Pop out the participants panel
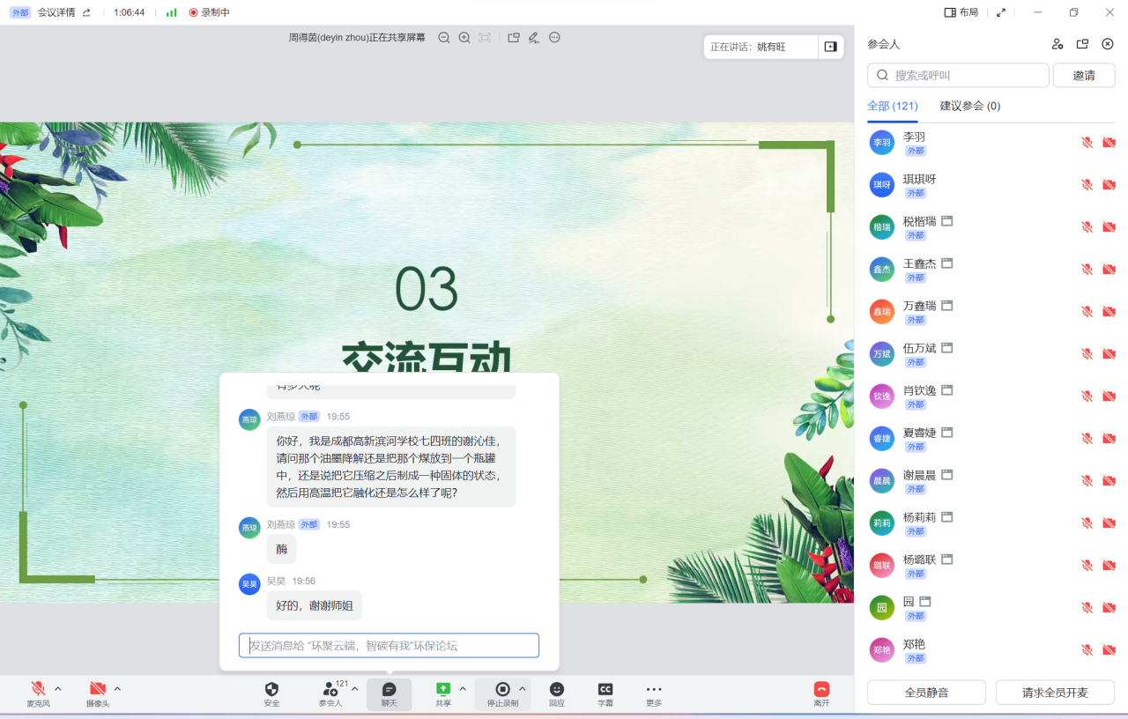This screenshot has width=1128, height=719. click(x=1082, y=43)
